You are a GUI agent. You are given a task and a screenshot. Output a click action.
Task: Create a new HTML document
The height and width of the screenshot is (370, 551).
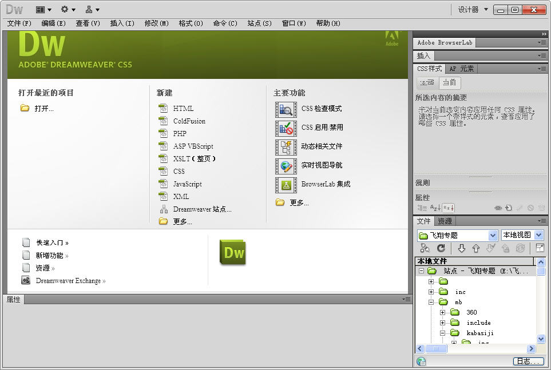(183, 109)
